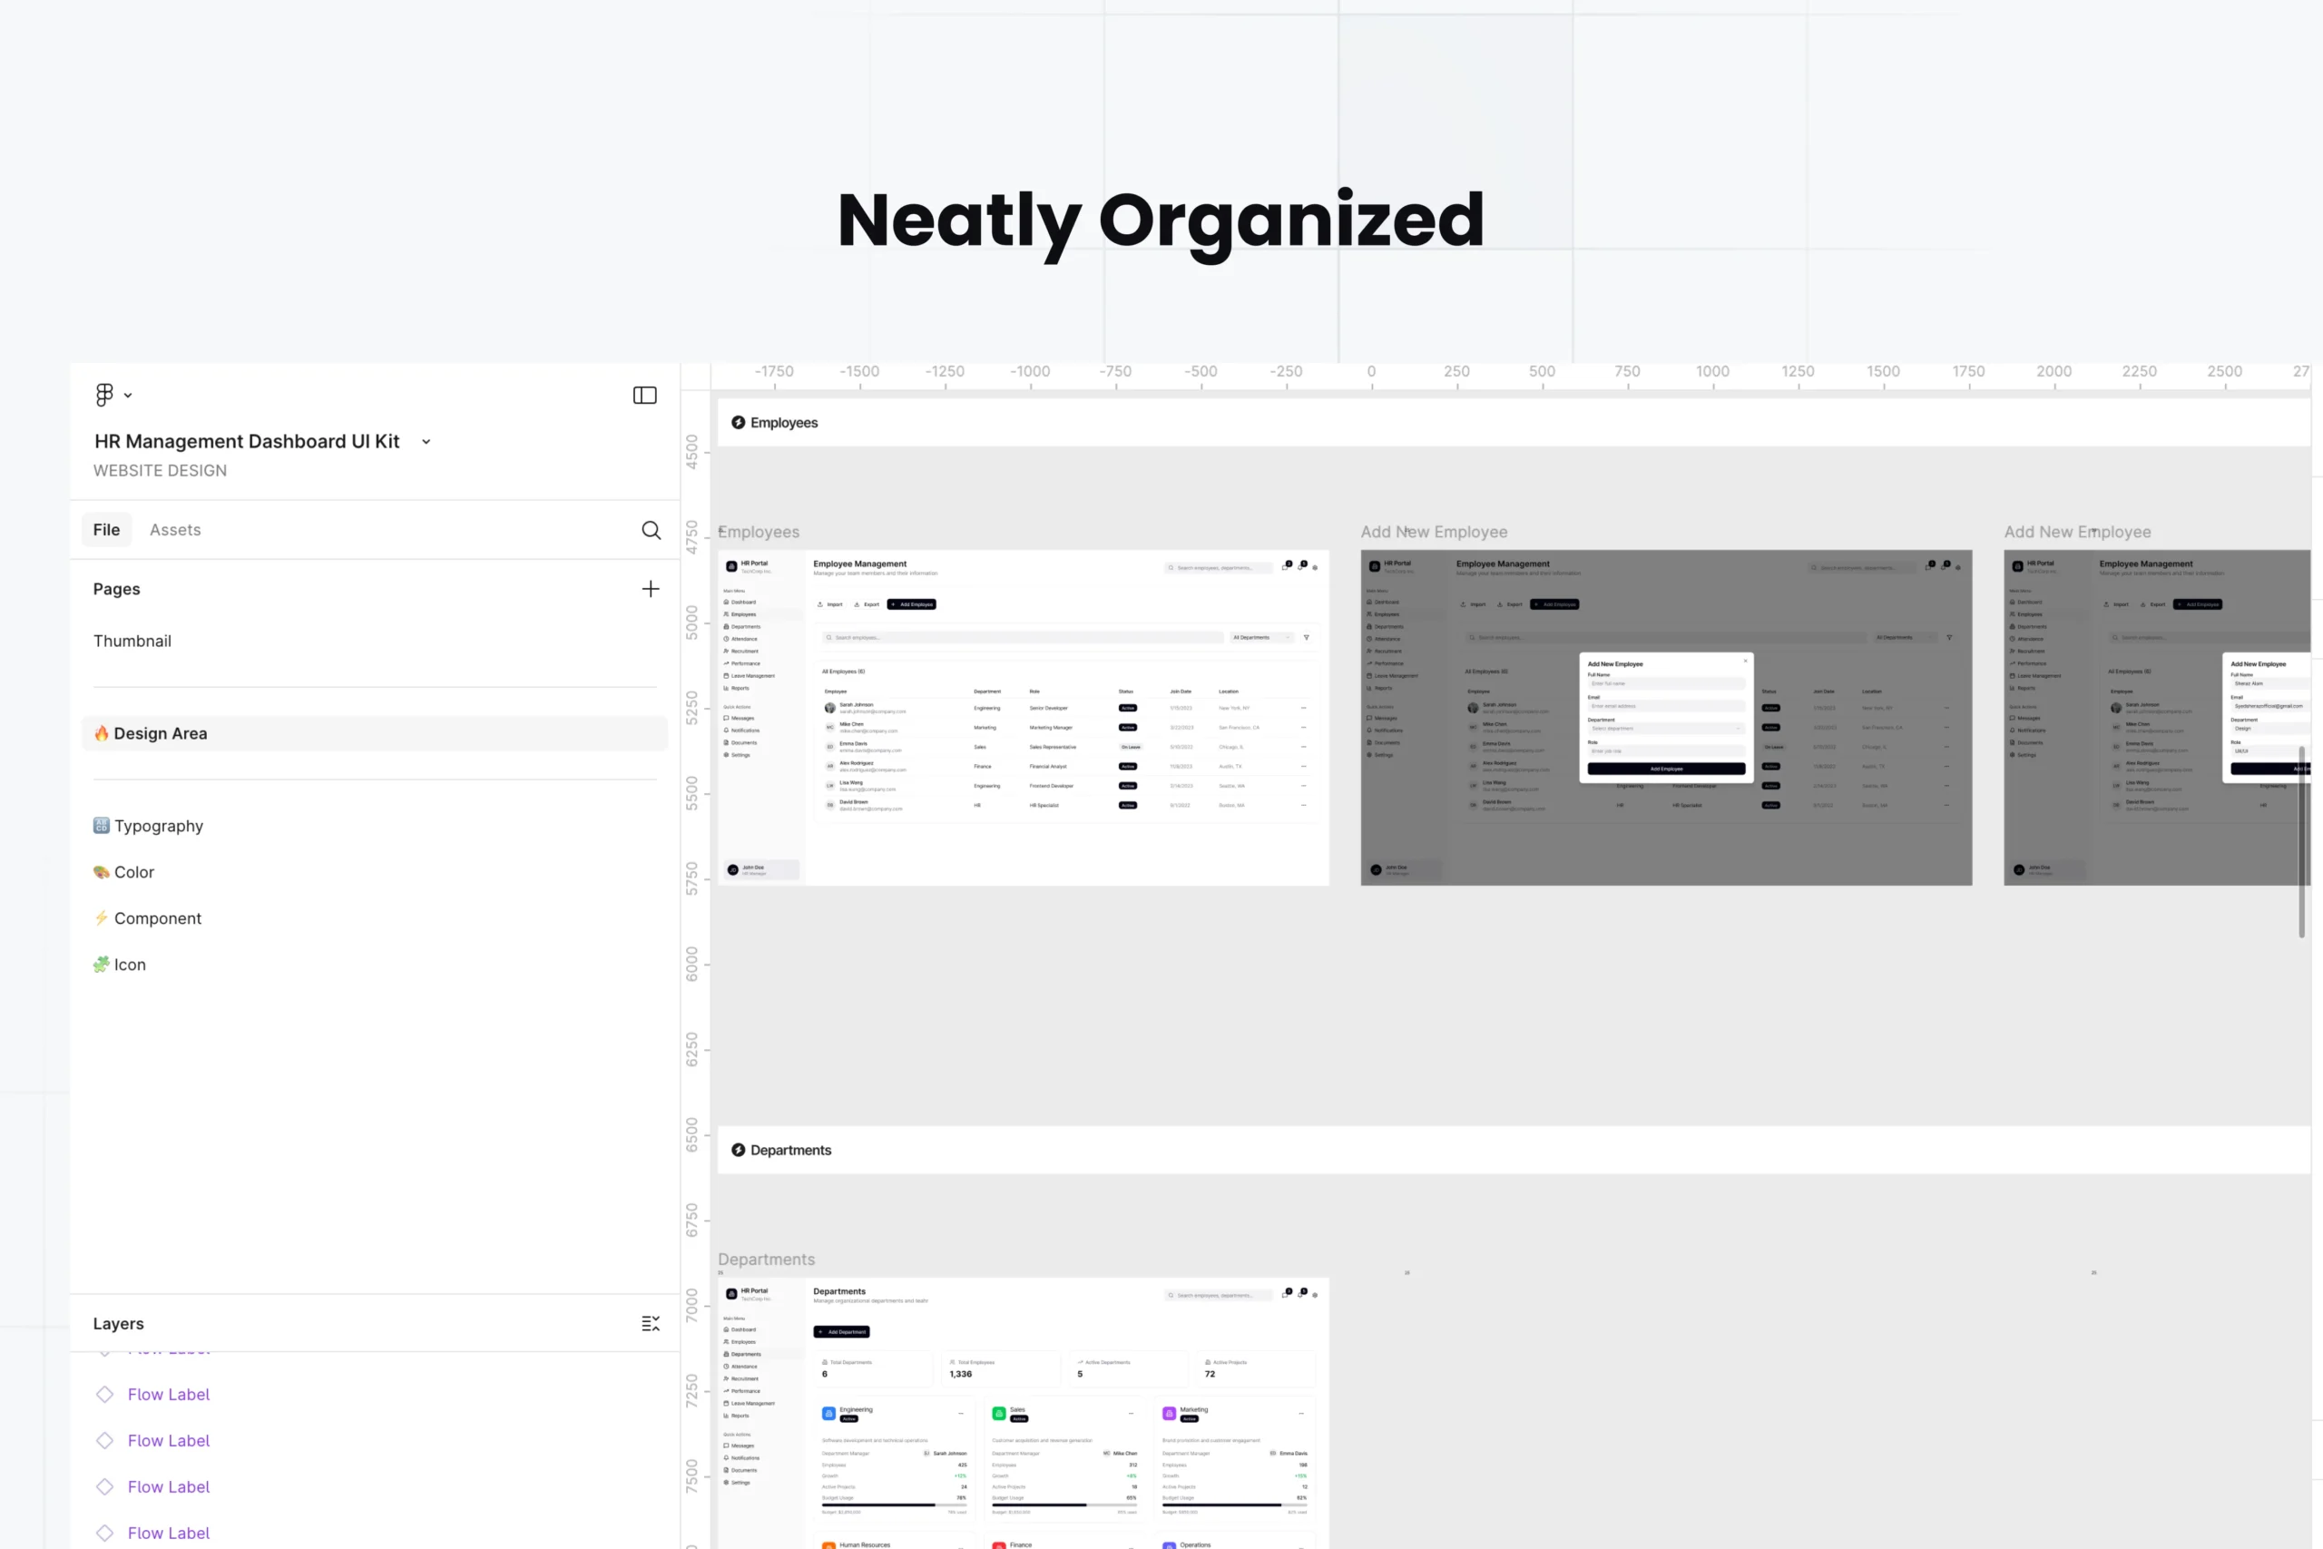The height and width of the screenshot is (1549, 2323).
Task: Click the first fully visible Flow Label diamond icon
Action: coord(104,1394)
